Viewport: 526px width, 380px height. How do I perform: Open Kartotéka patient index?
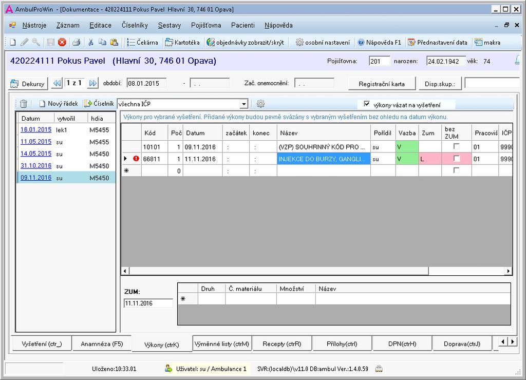click(182, 42)
